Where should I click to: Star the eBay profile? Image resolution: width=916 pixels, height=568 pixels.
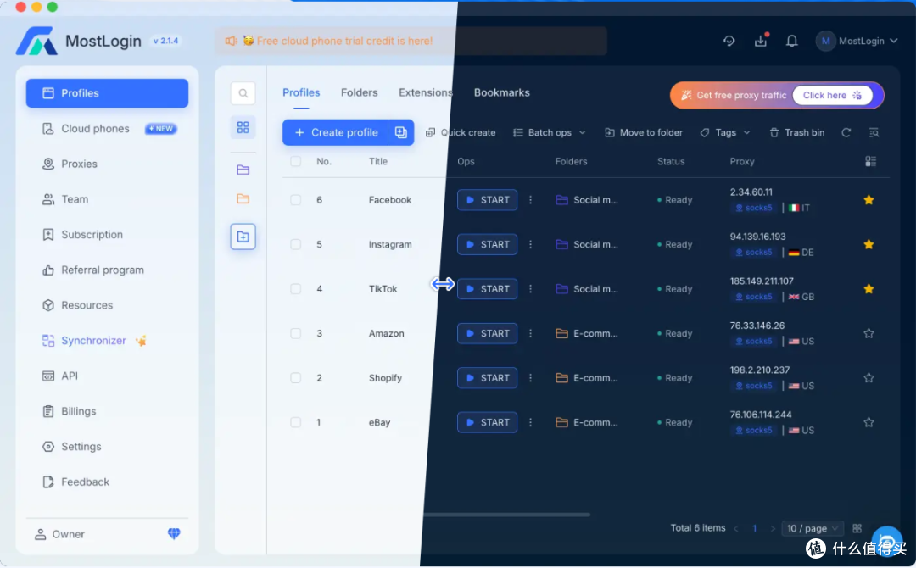pos(869,422)
